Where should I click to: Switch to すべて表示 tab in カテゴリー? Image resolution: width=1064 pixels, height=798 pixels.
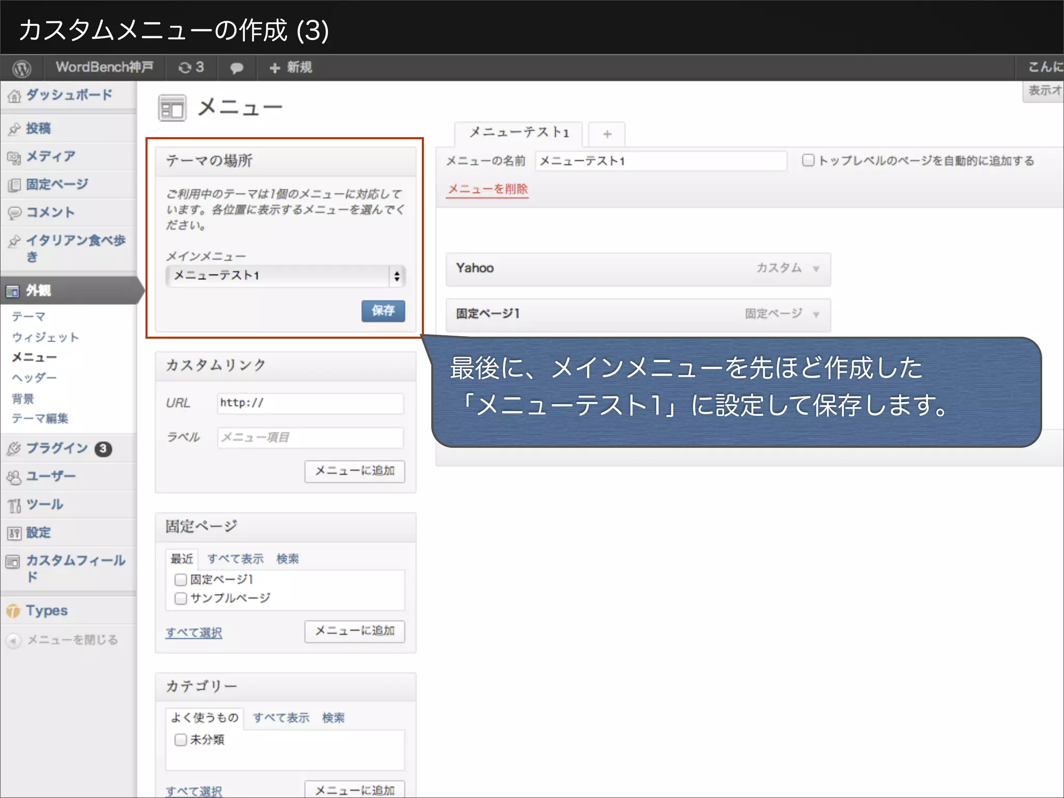tap(281, 718)
